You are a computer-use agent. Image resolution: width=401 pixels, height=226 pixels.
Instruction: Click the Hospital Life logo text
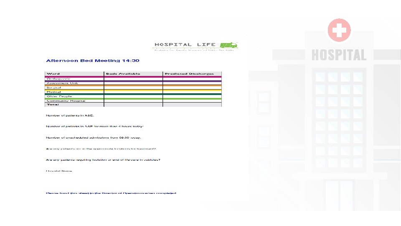[x=185, y=45]
